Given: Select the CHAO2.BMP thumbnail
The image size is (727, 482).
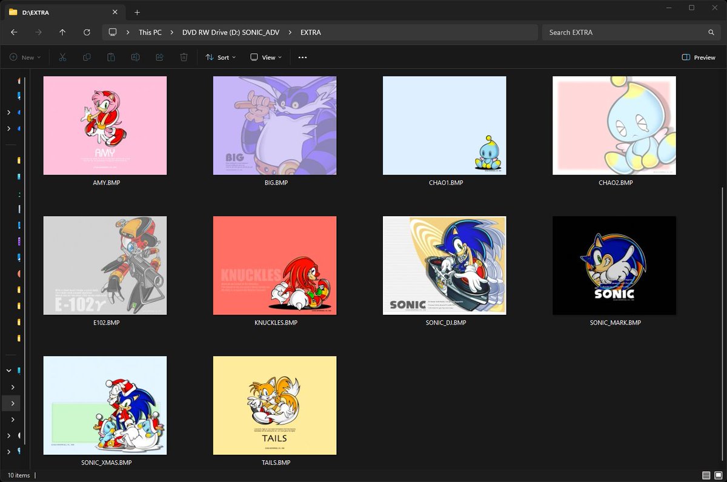Looking at the screenshot, I should [x=614, y=125].
